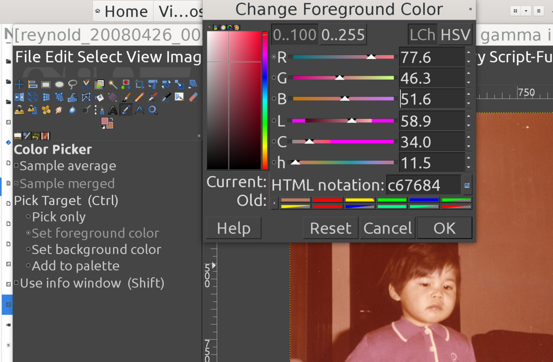Select the Select by Color tool
This screenshot has width=553, height=362.
(x=126, y=84)
